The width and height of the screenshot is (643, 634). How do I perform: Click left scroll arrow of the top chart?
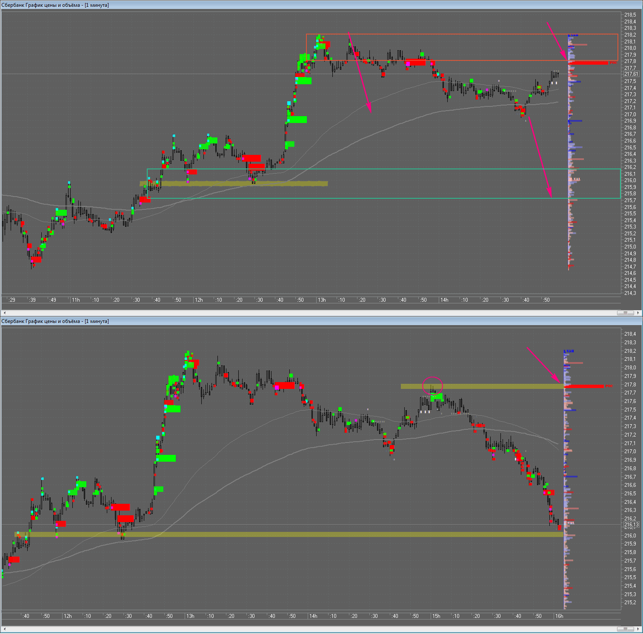coord(5,313)
